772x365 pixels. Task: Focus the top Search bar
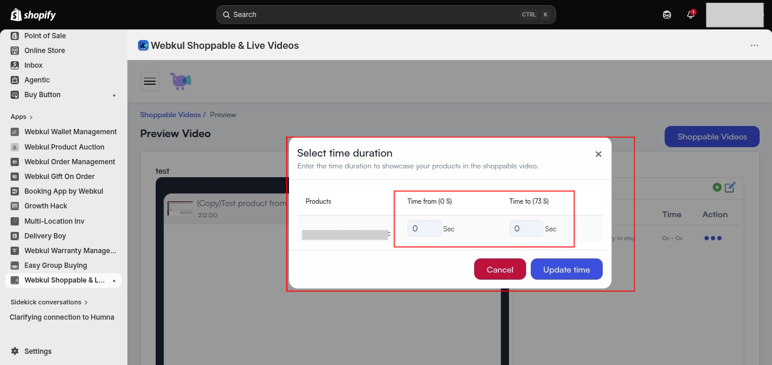386,15
